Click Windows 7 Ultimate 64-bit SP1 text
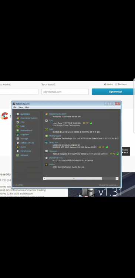Viewport: 135px width, 278px height. [67, 117]
